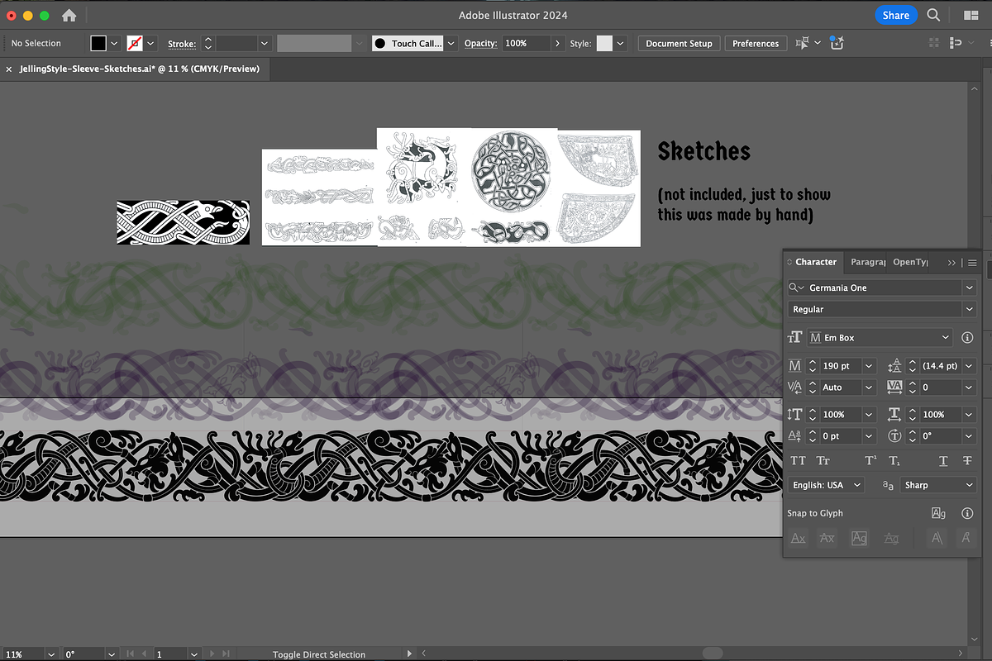
Task: Show more panel tabs with double chevron
Action: (x=951, y=262)
